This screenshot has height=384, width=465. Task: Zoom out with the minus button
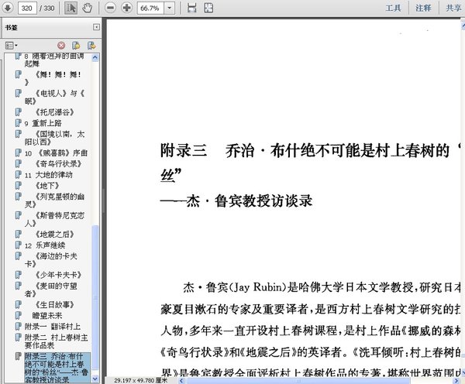pos(110,8)
